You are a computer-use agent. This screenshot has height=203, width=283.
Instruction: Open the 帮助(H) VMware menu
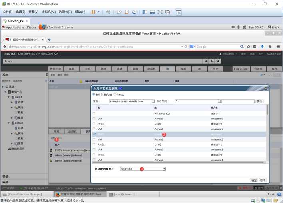80,12
